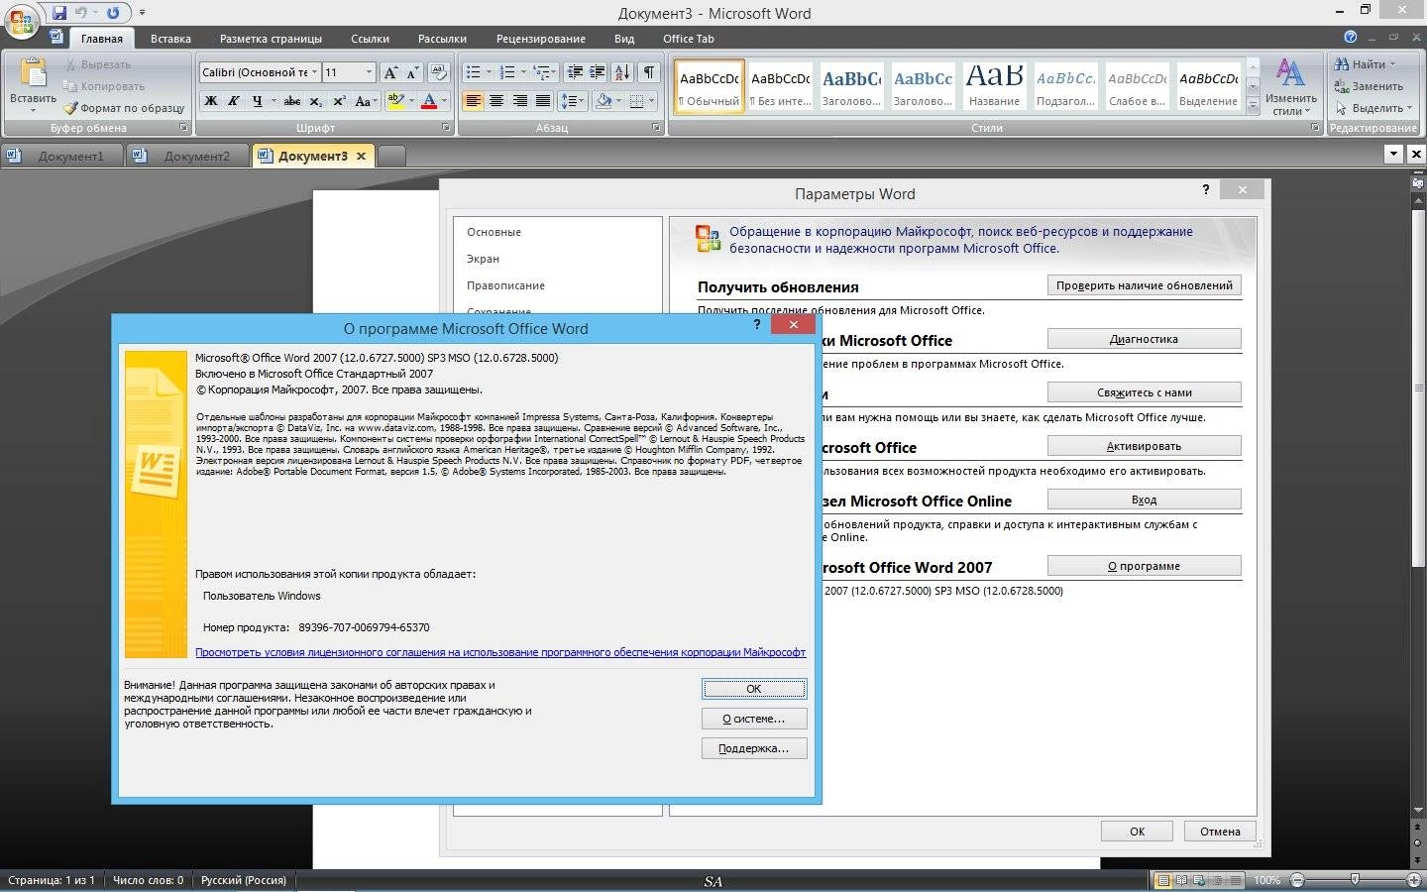Open the Вставка ribbon tab
1427x892 pixels.
pos(170,39)
